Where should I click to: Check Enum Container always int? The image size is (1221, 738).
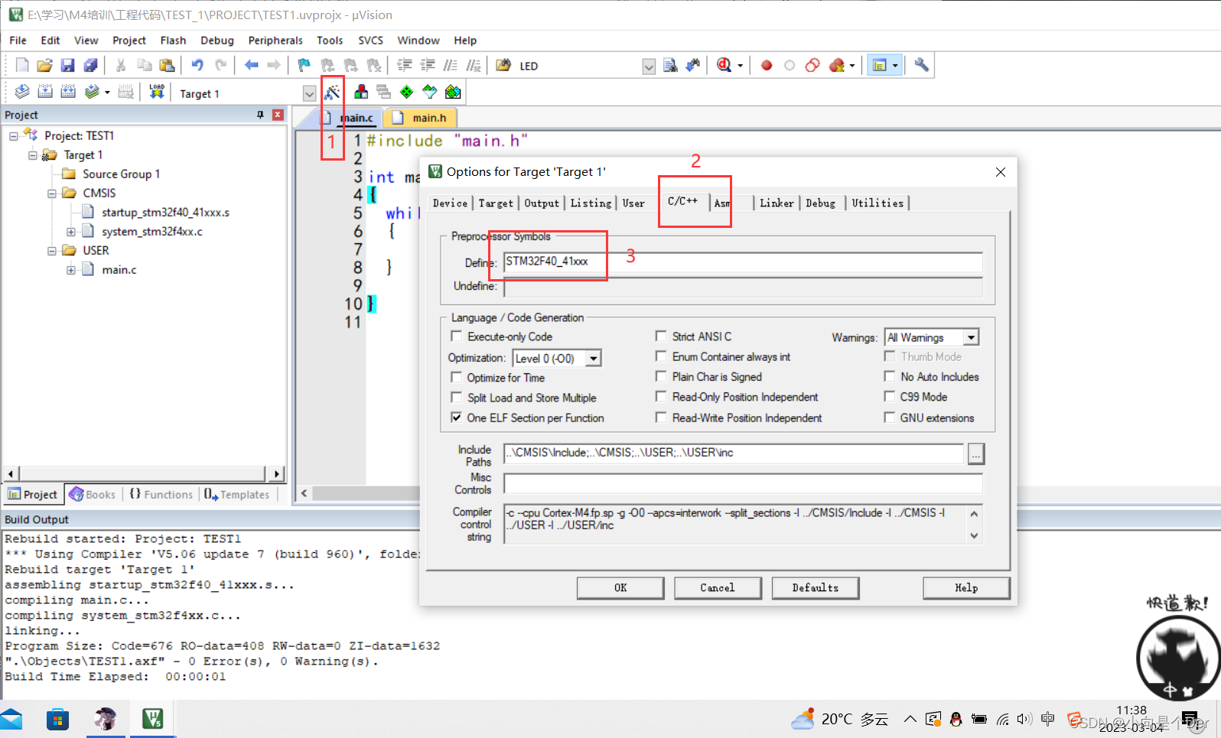click(x=661, y=356)
